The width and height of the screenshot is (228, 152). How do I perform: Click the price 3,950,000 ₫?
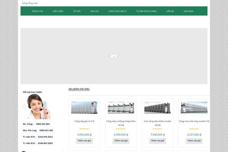pyautogui.click(x=84, y=135)
